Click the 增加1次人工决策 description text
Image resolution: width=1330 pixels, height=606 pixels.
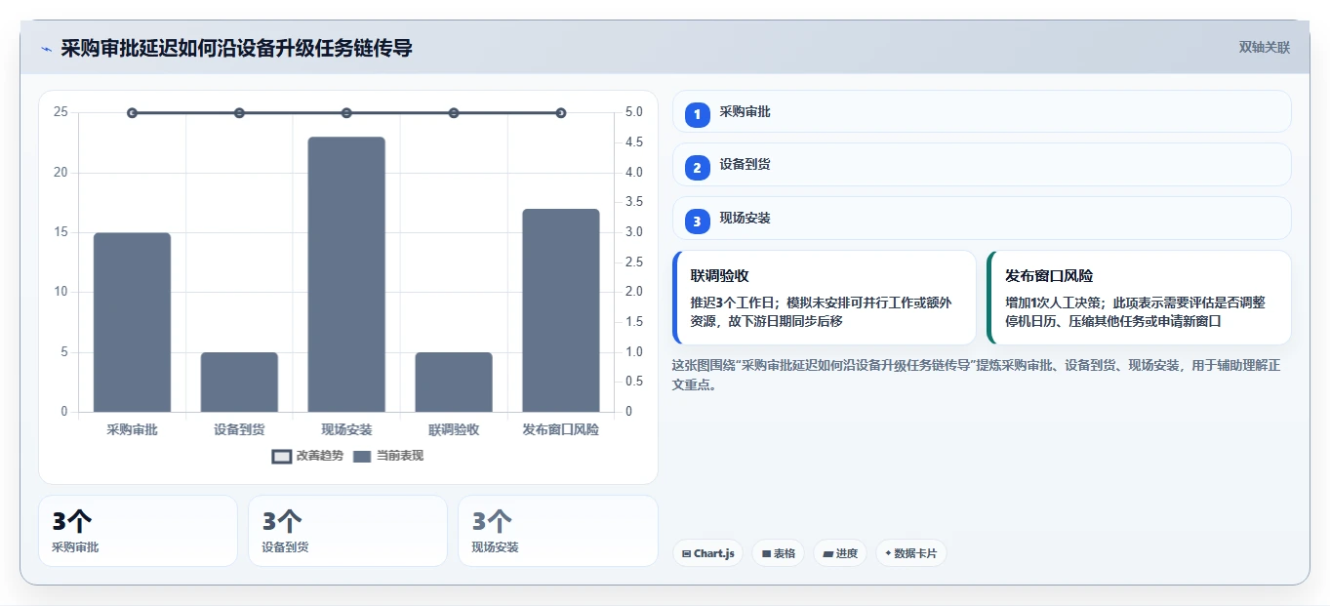[x=1135, y=311]
